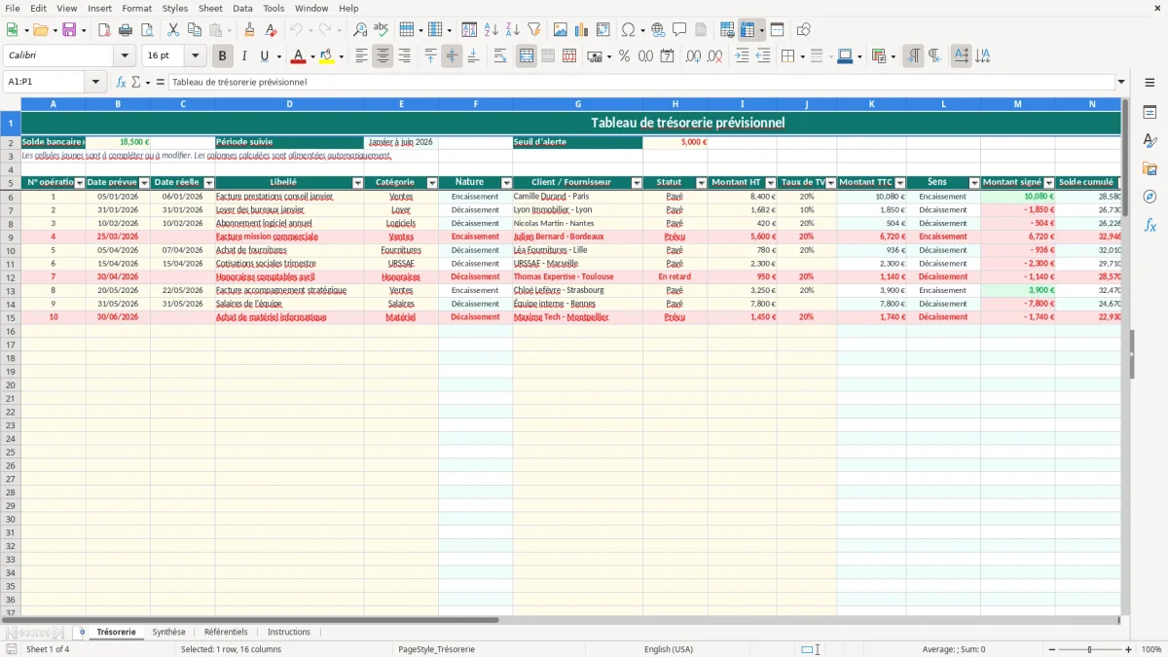Viewport: 1168px width, 657px height.
Task: Open the Data menu
Action: tap(242, 8)
